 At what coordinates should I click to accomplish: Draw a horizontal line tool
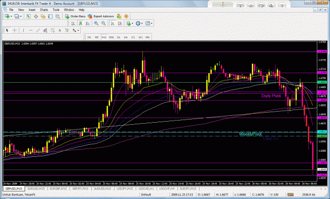click(31, 31)
